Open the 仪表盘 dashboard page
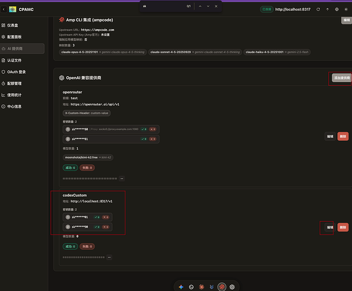 (23, 26)
